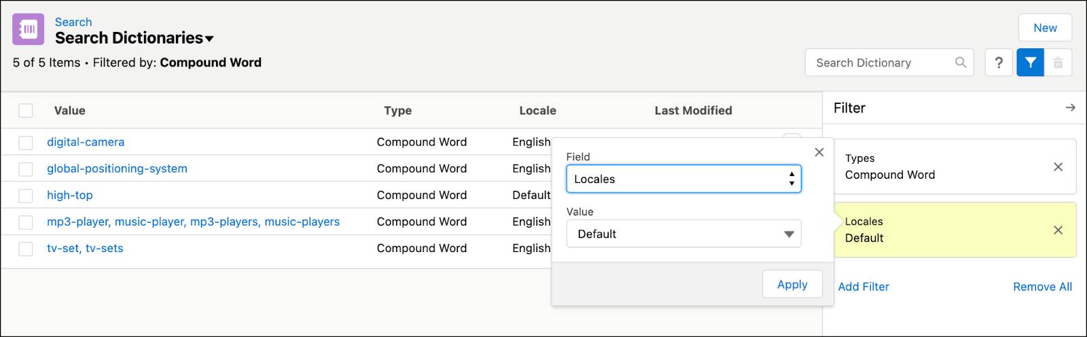The height and width of the screenshot is (337, 1087).
Task: Collapse the Filter panel using the arrow
Action: pos(1070,108)
